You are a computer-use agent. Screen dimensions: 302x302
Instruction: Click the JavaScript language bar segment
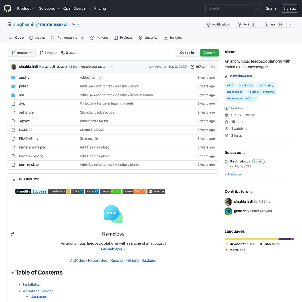251,239
